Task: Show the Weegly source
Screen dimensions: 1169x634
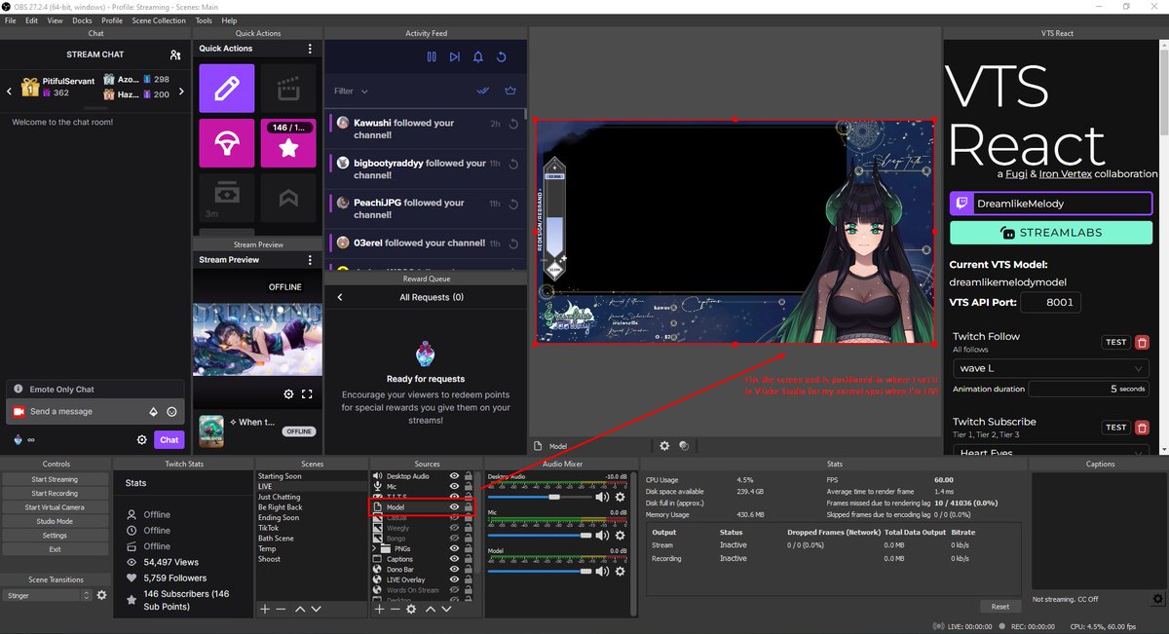Action: pos(455,529)
